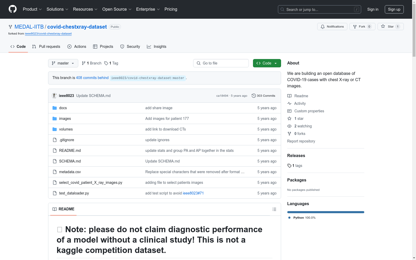Open the master branch selector dropdown
This screenshot has width=416, height=260.
pyautogui.click(x=63, y=63)
